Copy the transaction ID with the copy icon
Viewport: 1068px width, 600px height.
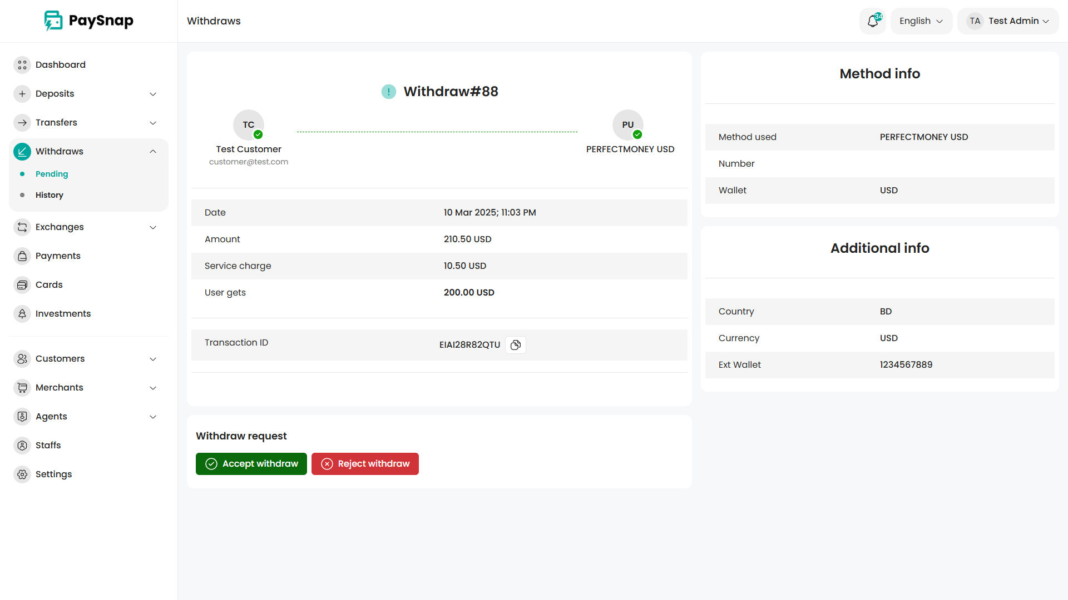pos(516,345)
